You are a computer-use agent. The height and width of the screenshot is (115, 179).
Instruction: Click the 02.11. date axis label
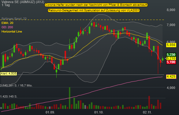click(147, 112)
